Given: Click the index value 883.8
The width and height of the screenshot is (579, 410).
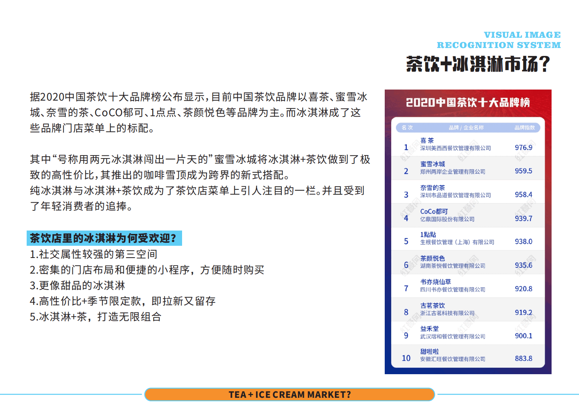Looking at the screenshot, I should coord(524,359).
